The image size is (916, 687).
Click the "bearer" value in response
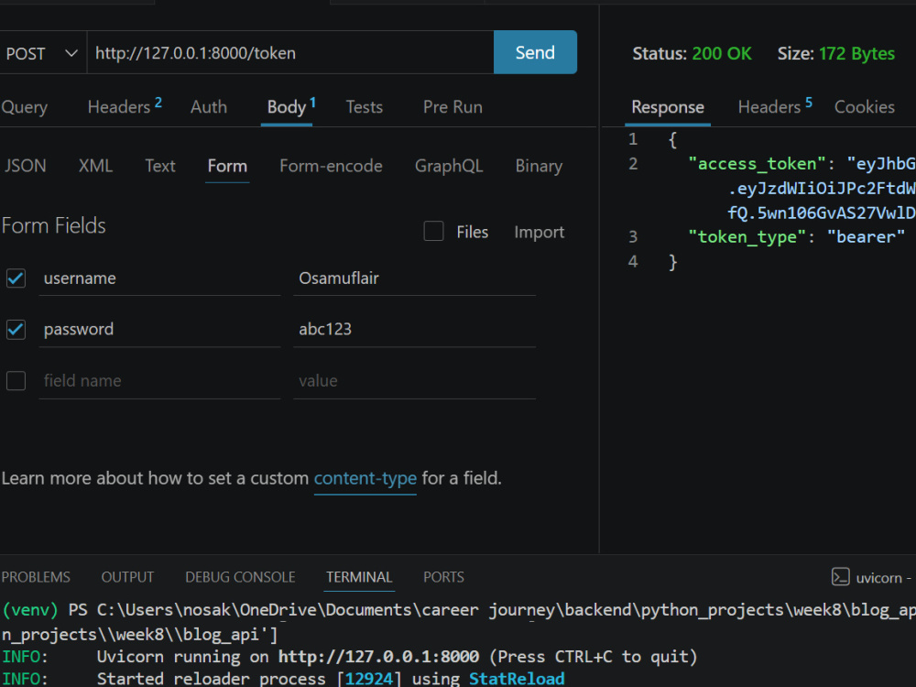pyautogui.click(x=866, y=237)
